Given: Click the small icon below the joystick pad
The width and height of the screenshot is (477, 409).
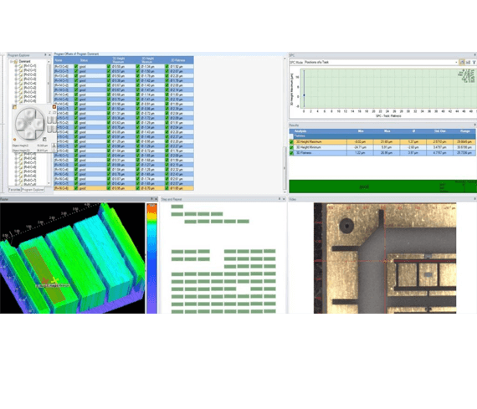Looking at the screenshot, I should coord(44,139).
